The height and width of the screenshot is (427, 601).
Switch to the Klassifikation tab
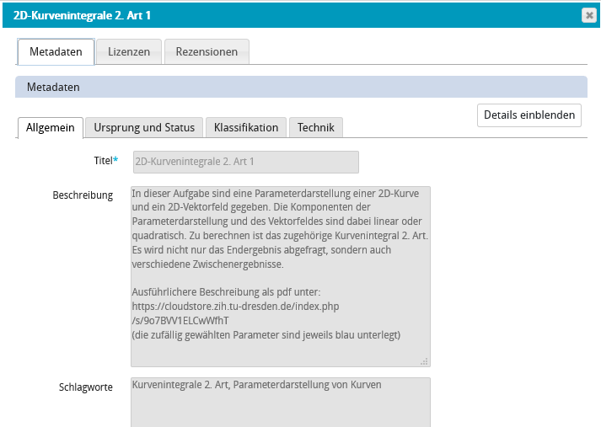(x=246, y=127)
